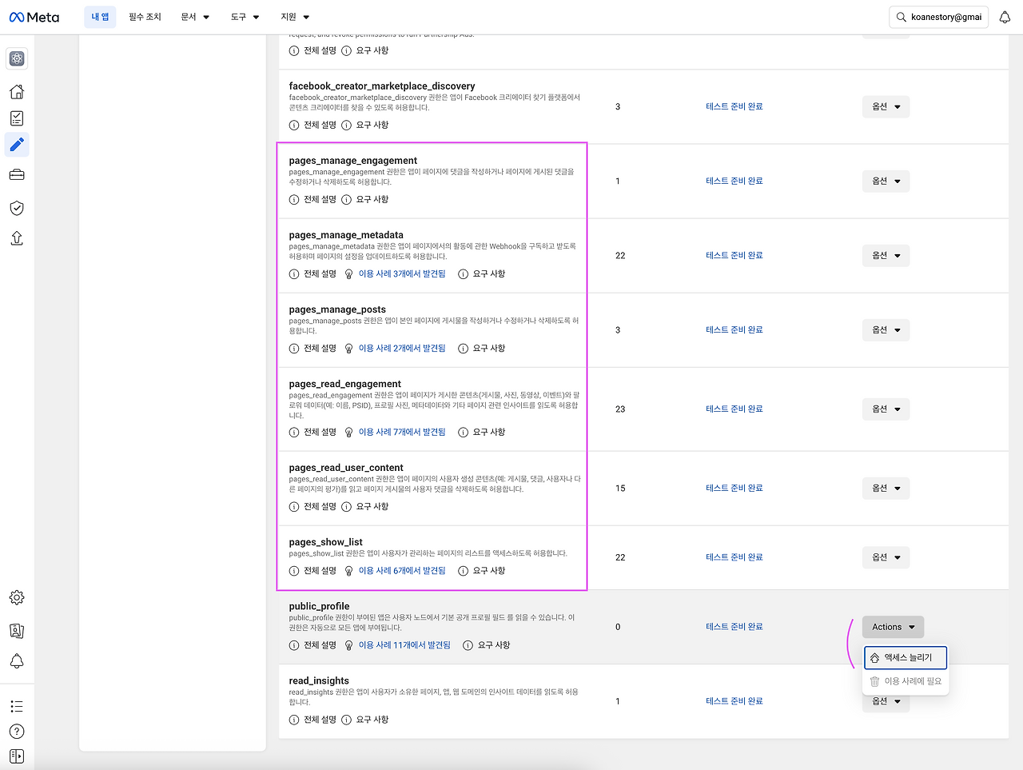Open 옵션 for pages_manage_posts
Image resolution: width=1023 pixels, height=770 pixels.
coord(886,330)
